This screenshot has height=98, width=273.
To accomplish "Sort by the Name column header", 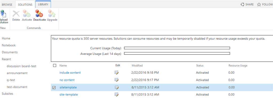I will (x=63, y=65).
